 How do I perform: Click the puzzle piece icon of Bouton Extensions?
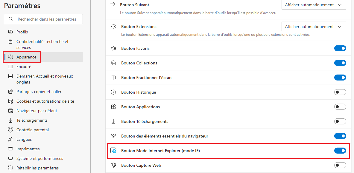pyautogui.click(x=113, y=27)
